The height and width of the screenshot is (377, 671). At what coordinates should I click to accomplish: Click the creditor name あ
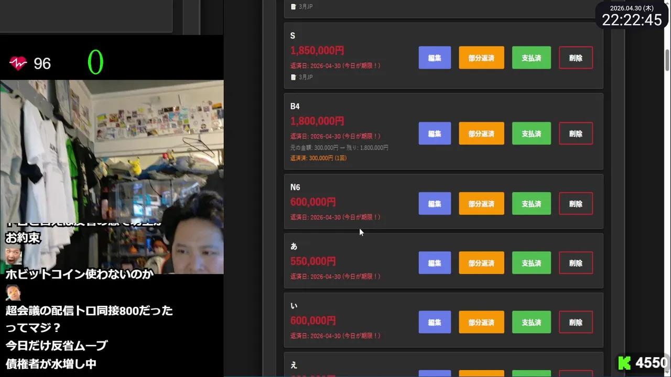(x=294, y=246)
